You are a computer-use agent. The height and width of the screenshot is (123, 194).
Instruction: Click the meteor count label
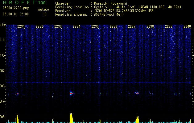[44, 10]
